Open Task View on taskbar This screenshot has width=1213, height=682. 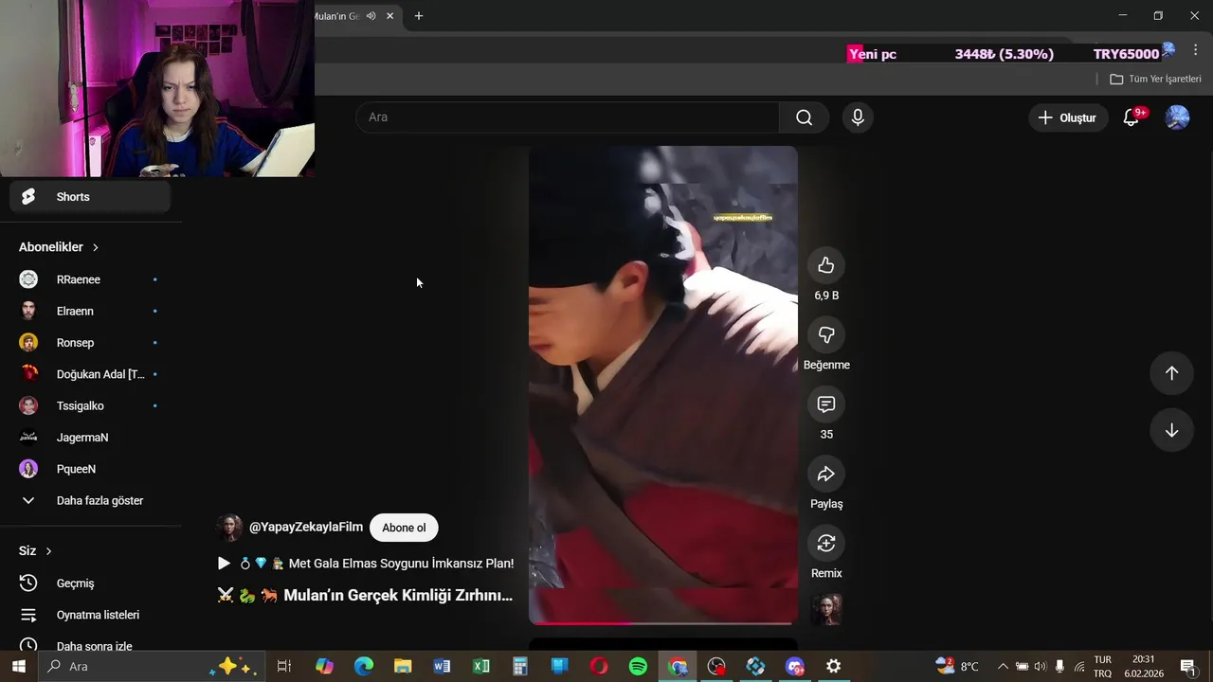(283, 667)
